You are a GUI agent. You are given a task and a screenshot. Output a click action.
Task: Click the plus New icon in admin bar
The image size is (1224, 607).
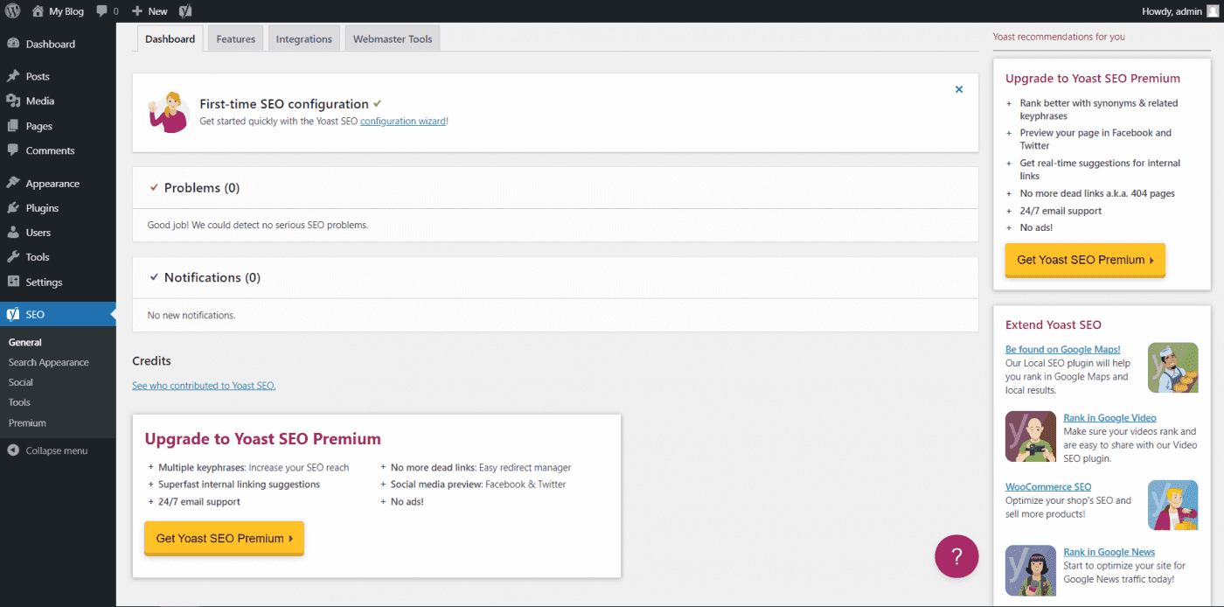[x=137, y=11]
